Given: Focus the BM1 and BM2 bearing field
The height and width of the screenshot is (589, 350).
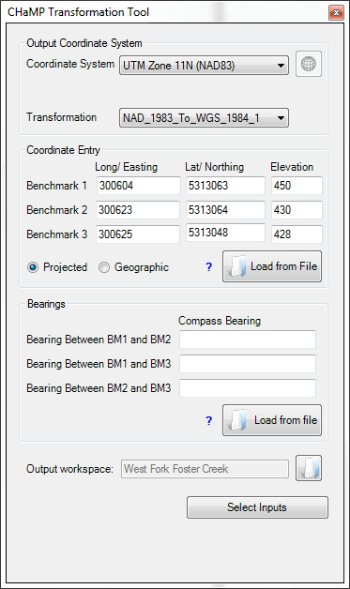Looking at the screenshot, I should point(248,340).
